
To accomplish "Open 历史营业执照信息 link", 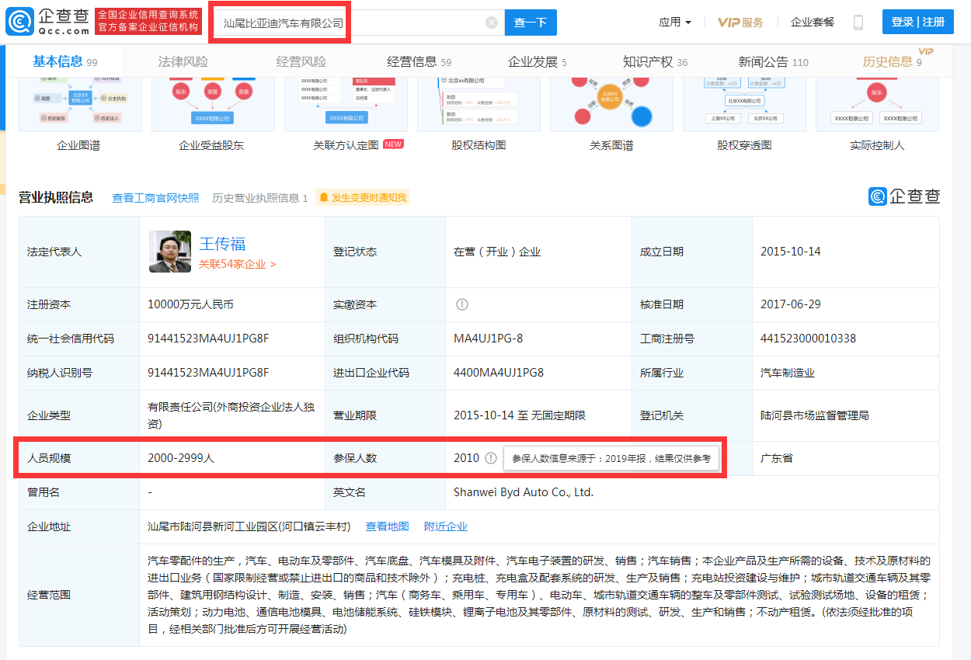I will pyautogui.click(x=260, y=198).
